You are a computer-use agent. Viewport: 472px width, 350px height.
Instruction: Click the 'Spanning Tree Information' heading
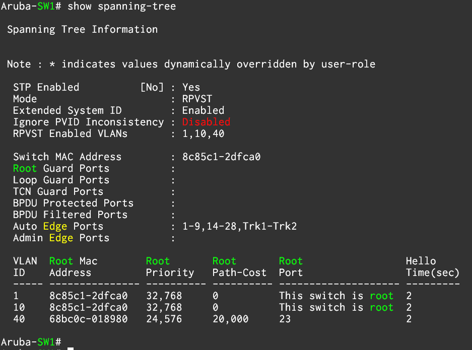[x=83, y=30]
